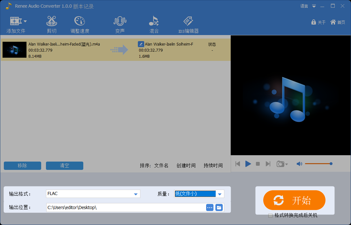Browse output folder with ellipsis button
Screen dimensions: 351x225
(x=210, y=207)
